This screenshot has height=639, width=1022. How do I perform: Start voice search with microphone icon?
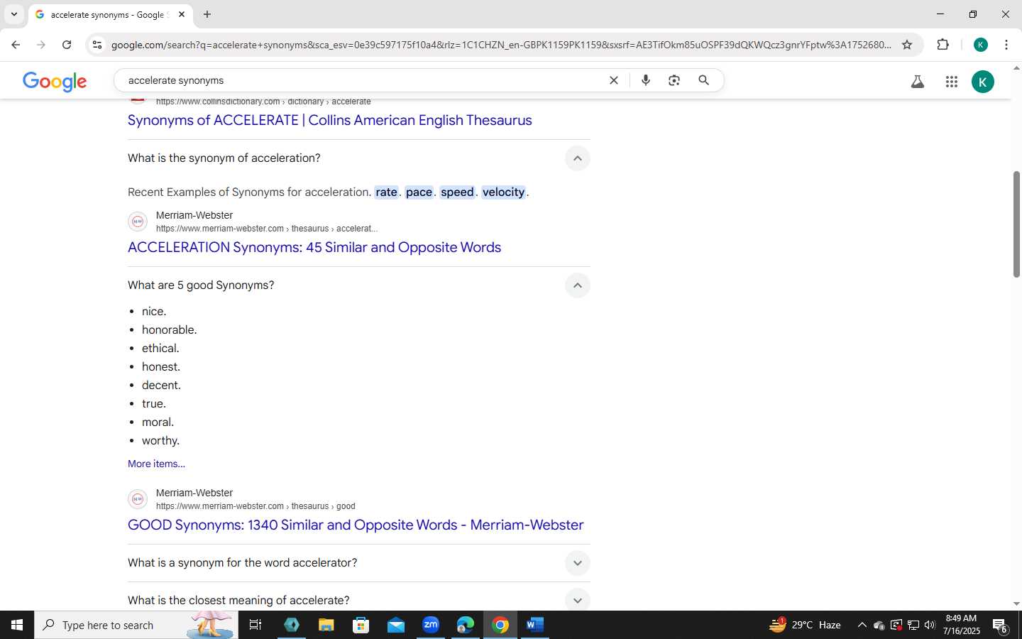click(646, 80)
